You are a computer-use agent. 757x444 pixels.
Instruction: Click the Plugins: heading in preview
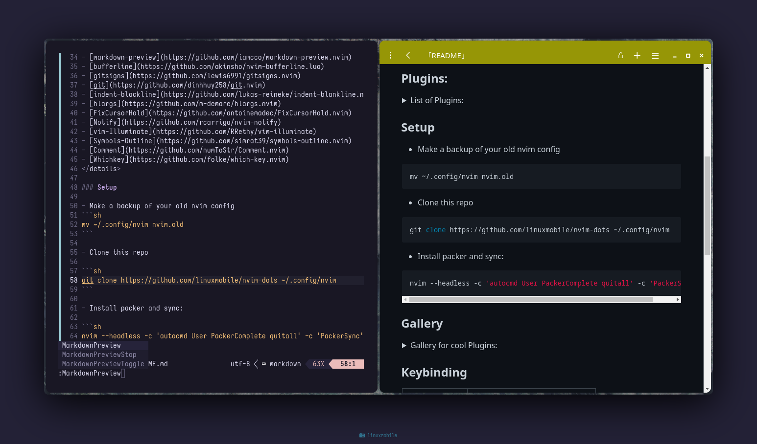point(424,79)
